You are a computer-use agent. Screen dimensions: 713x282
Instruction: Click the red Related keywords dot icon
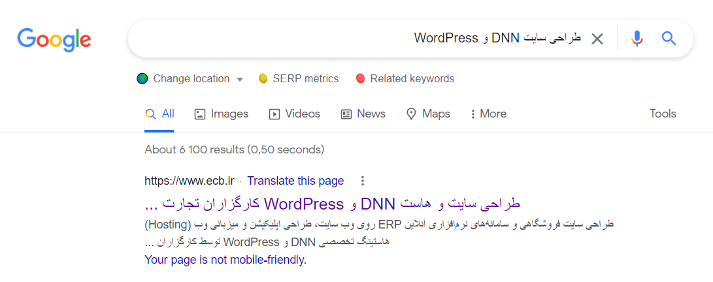tap(361, 78)
